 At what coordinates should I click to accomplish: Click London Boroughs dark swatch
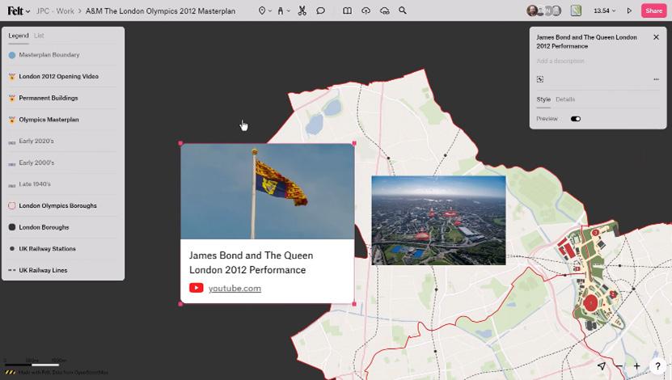12,227
